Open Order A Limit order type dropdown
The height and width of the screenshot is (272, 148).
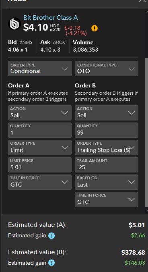(x=40, y=147)
